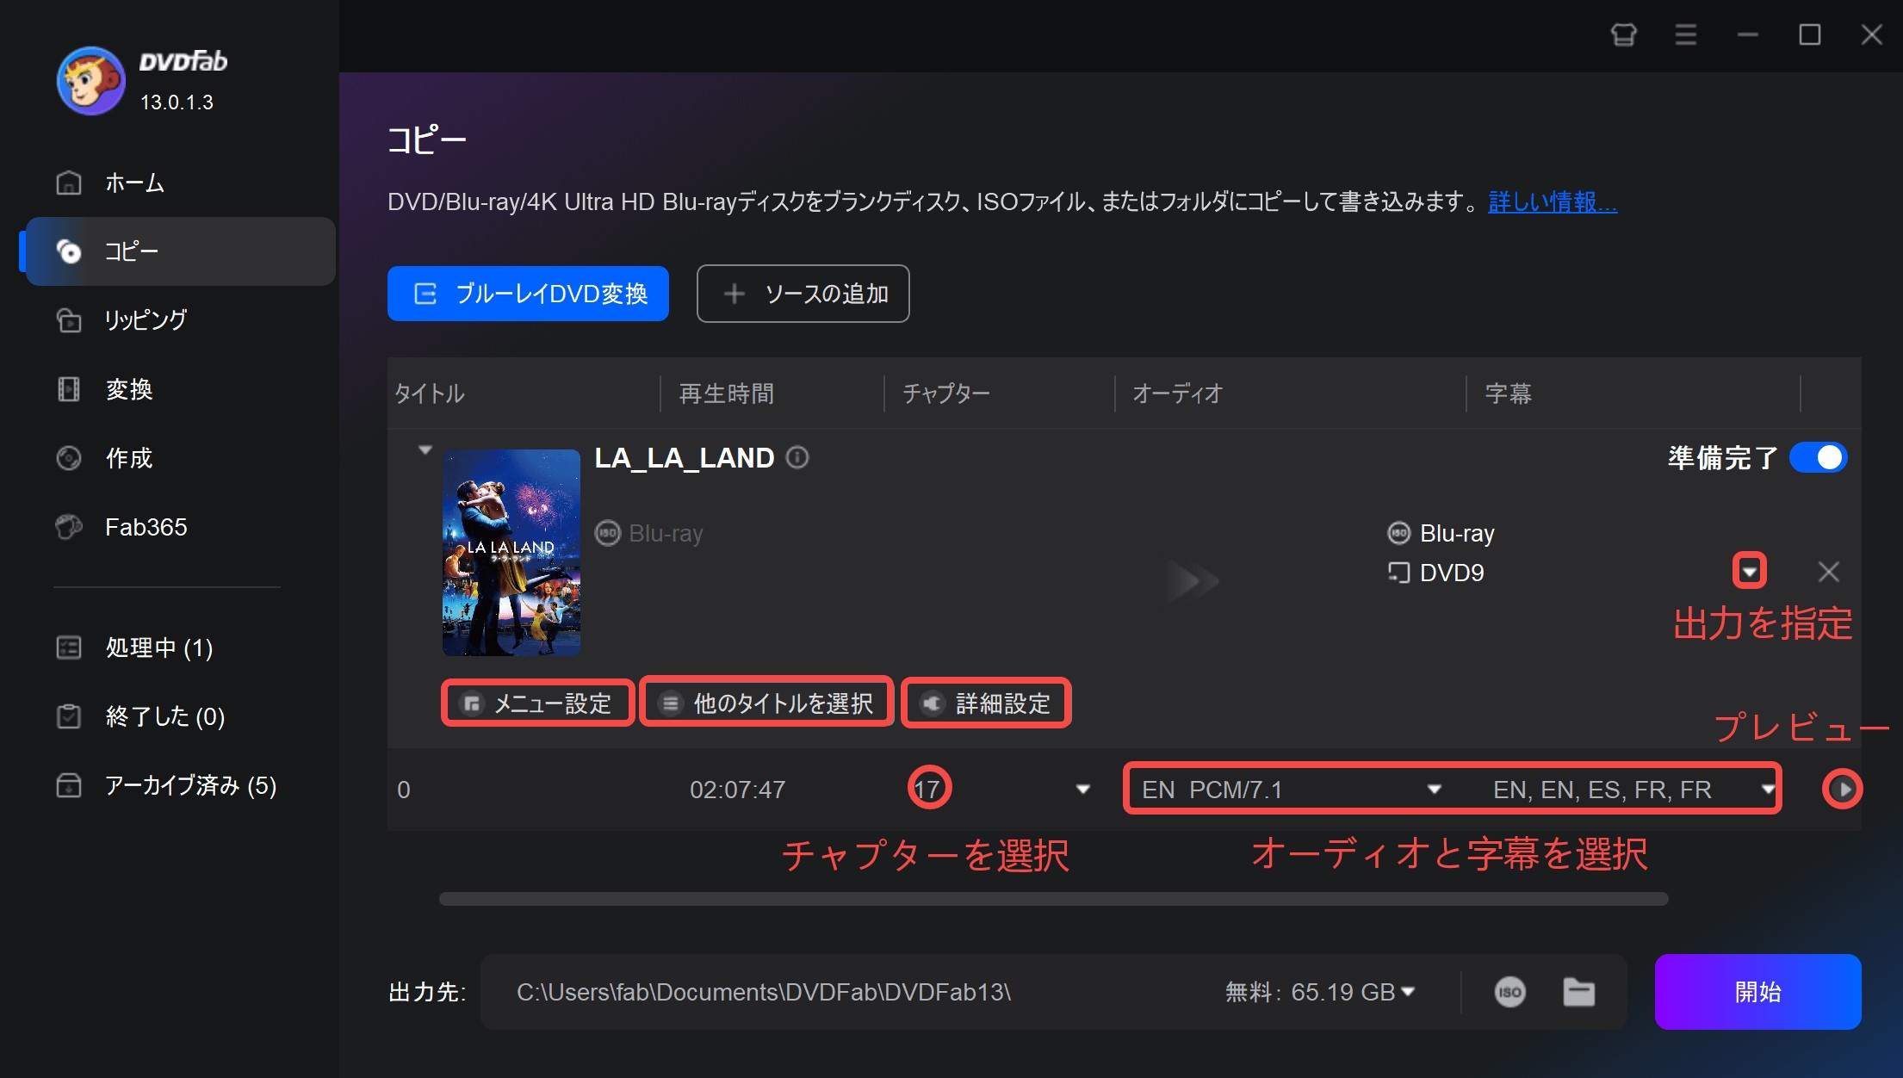The width and height of the screenshot is (1903, 1078).
Task: Select ISO output icon
Action: click(1509, 992)
